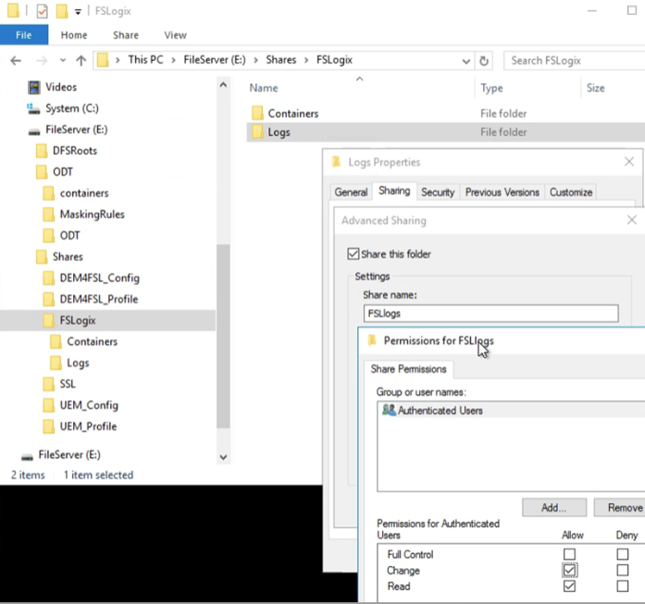
Task: Select the Authenticated Users group icon
Action: point(388,410)
